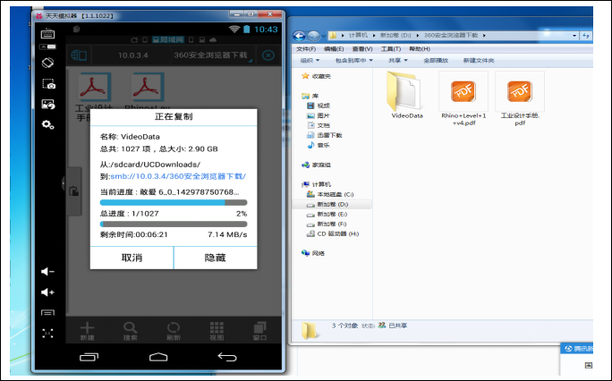Switch to the 360安全浏览器下载 tab in emulator

click(x=211, y=55)
